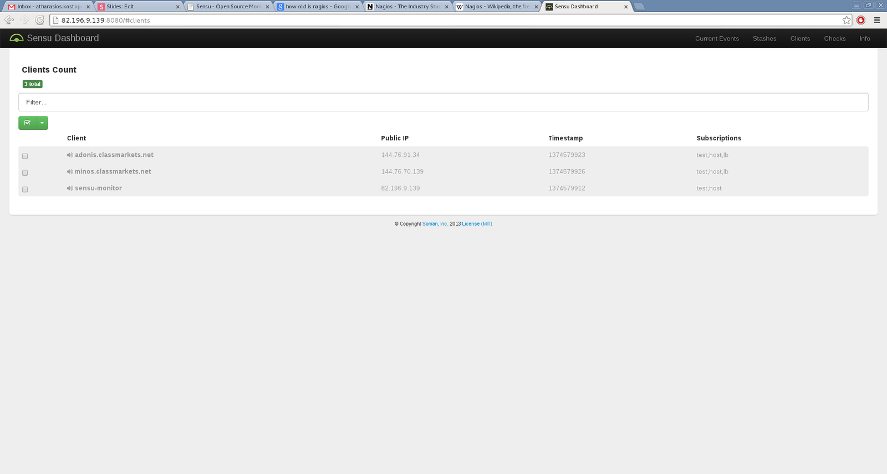Expand the green select dropdown caret

tap(42, 123)
